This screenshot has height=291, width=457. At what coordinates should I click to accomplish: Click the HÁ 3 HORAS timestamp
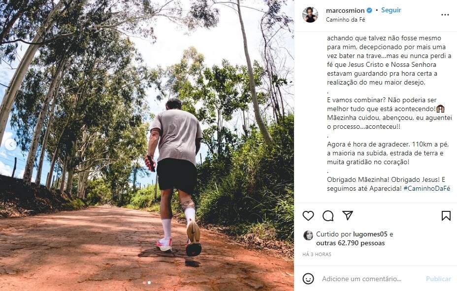tap(317, 255)
